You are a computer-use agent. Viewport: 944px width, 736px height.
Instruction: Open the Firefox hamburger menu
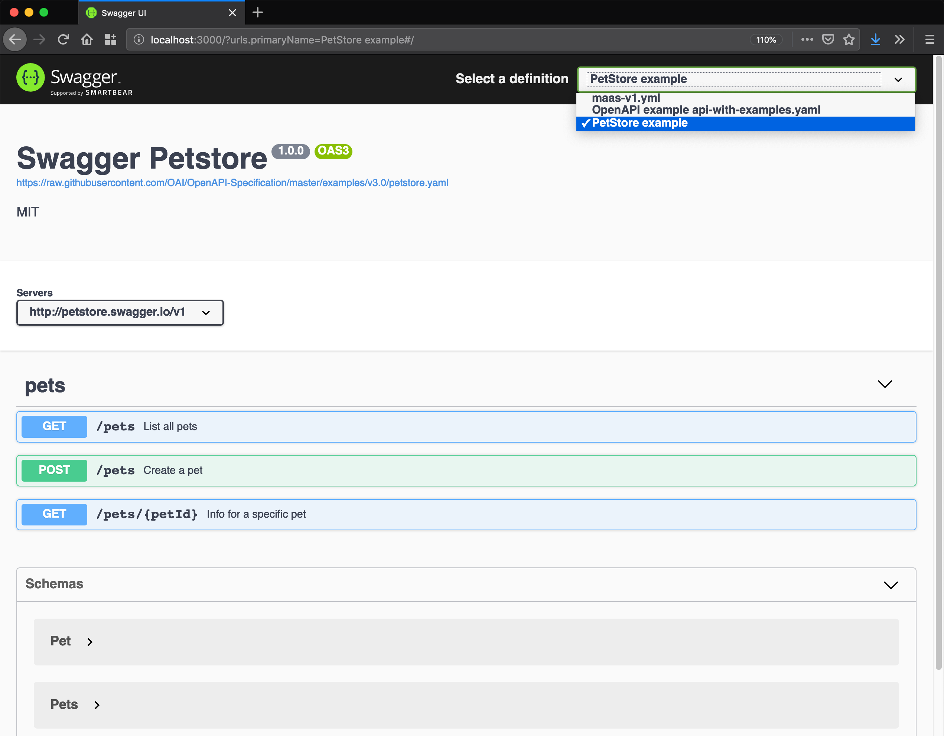coord(930,40)
